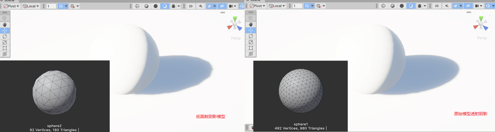495x132 pixels.
Task: Click Persp label in right Scene view
Action: [482, 38]
